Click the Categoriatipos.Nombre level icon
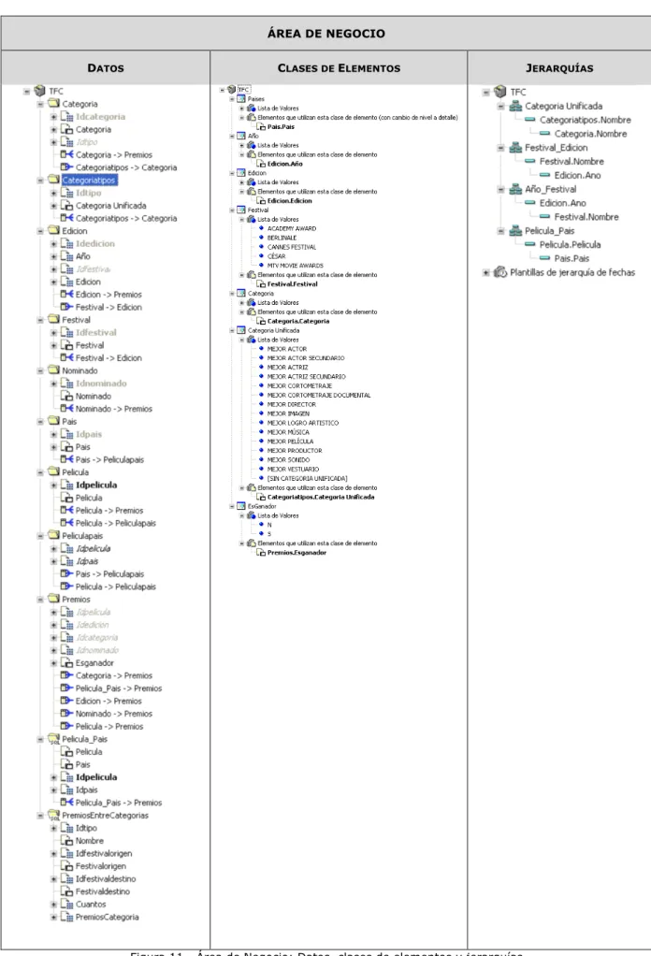 coord(530,120)
